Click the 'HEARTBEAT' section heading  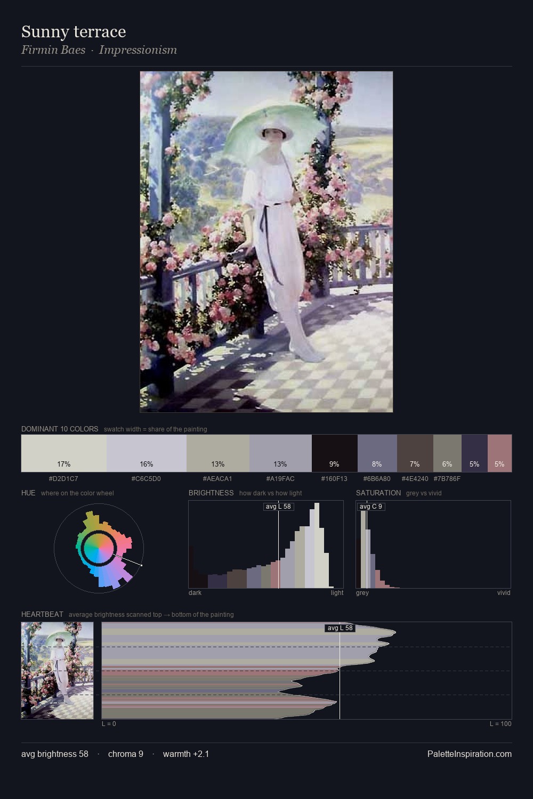42,614
